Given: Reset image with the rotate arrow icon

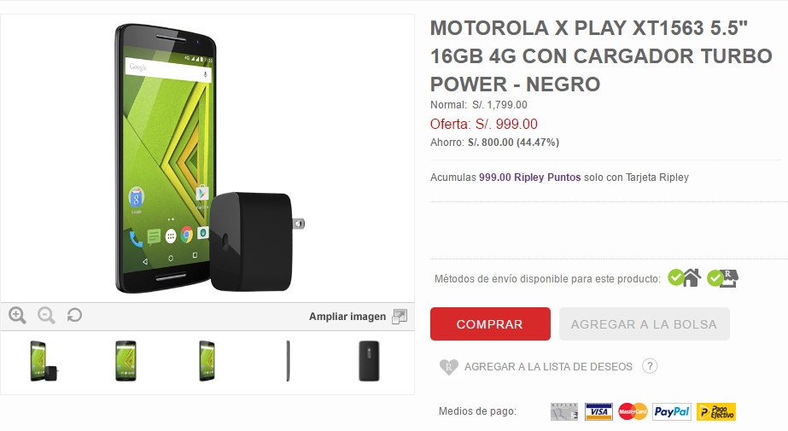Looking at the screenshot, I should click(74, 315).
